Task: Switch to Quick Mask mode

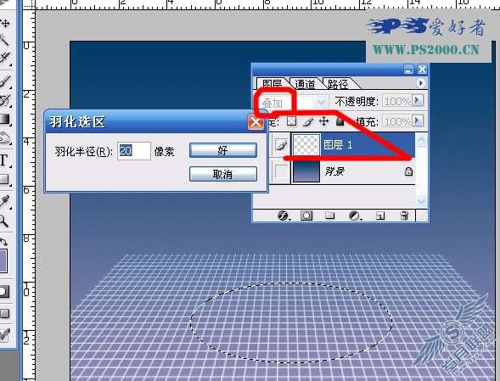Action: pos(4,291)
